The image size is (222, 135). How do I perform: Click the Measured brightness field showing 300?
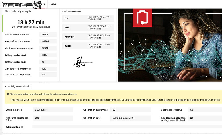53,118
